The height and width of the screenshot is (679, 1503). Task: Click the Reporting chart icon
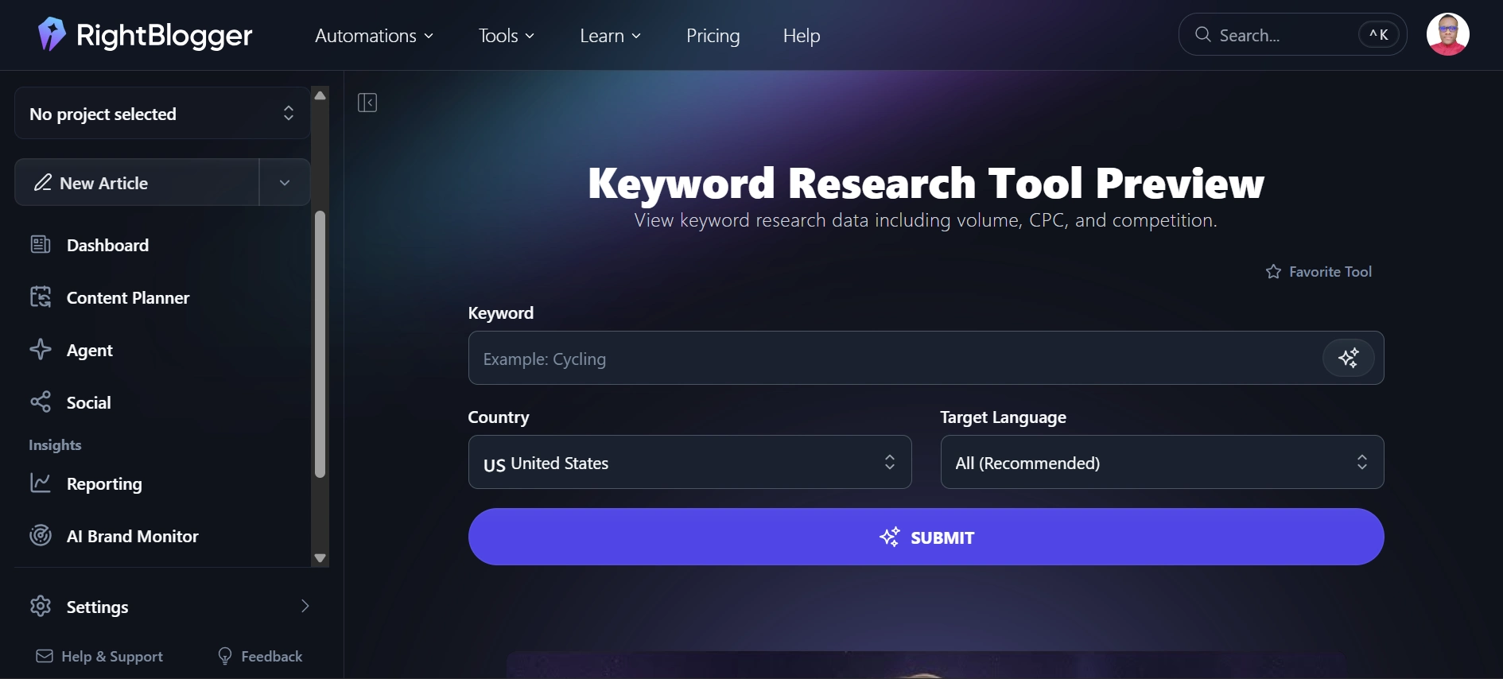[x=41, y=483]
